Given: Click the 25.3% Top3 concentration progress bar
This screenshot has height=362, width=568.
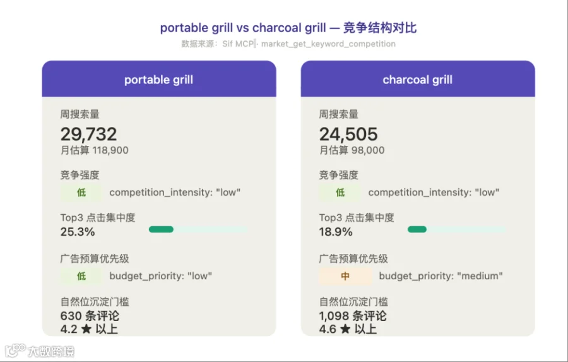Looking at the screenshot, I should point(198,229).
